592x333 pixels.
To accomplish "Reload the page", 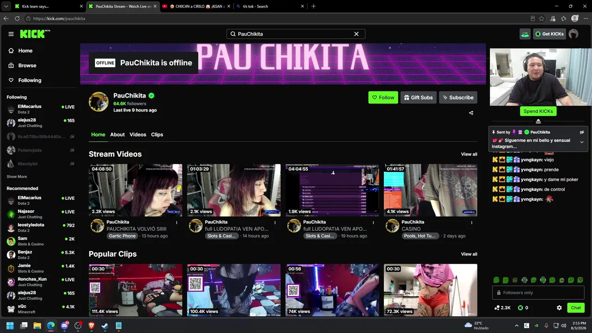I will coord(17,18).
